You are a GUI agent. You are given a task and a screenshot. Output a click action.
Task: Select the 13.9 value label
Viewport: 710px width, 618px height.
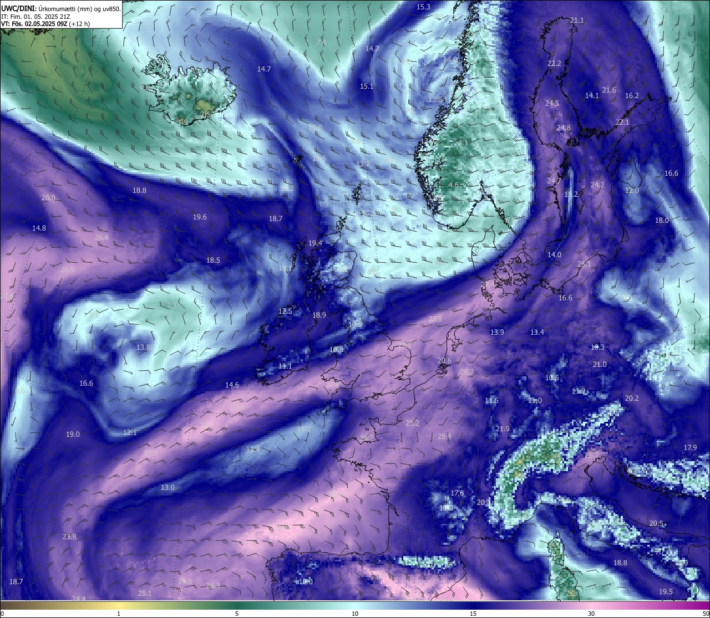pyautogui.click(x=497, y=332)
